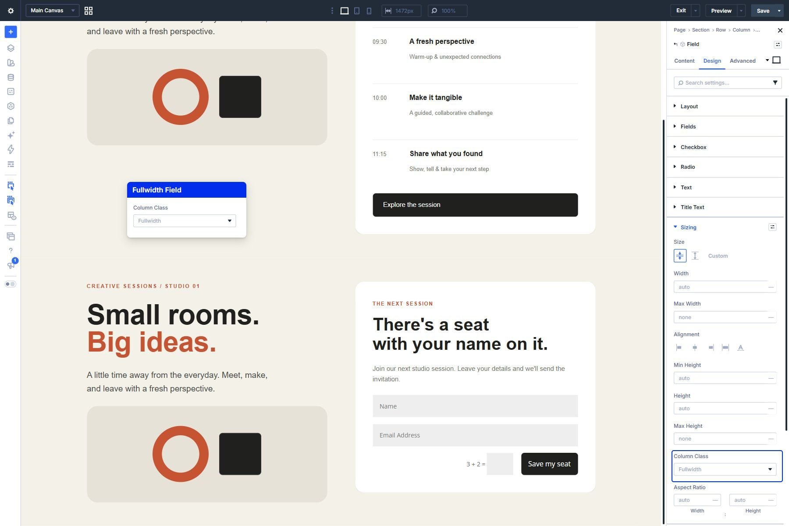This screenshot has width=789, height=526.
Task: Click the Save button
Action: [763, 11]
